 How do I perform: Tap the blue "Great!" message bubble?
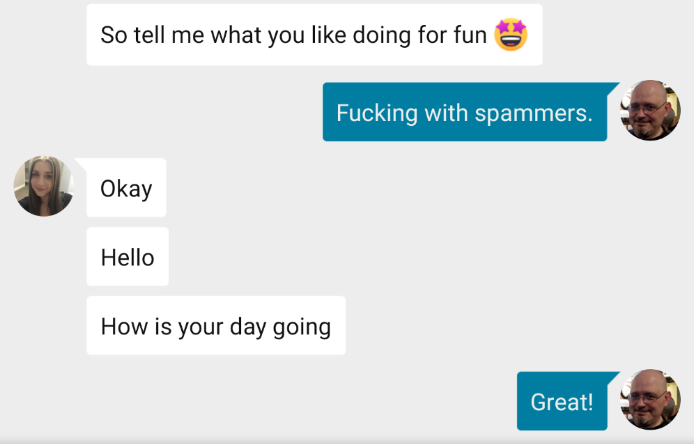[562, 401]
